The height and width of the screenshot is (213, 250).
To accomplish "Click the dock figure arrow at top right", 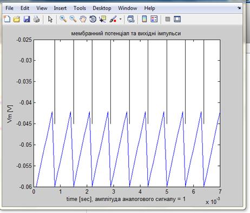I will pyautogui.click(x=239, y=8).
